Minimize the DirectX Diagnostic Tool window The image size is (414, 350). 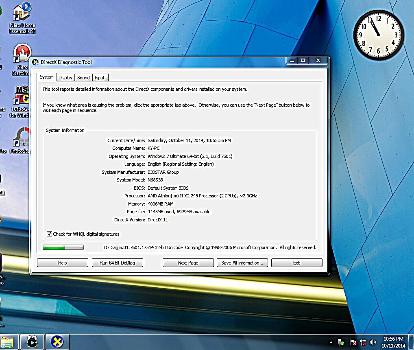tap(292, 61)
